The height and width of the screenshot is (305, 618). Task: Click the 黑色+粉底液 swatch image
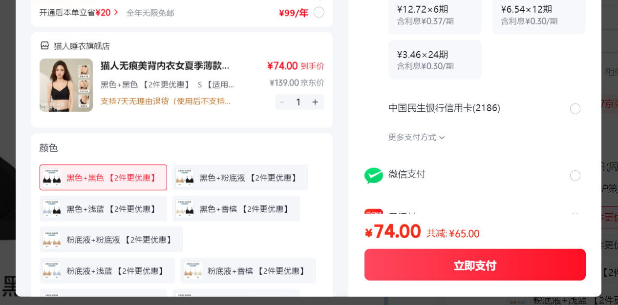tap(185, 178)
